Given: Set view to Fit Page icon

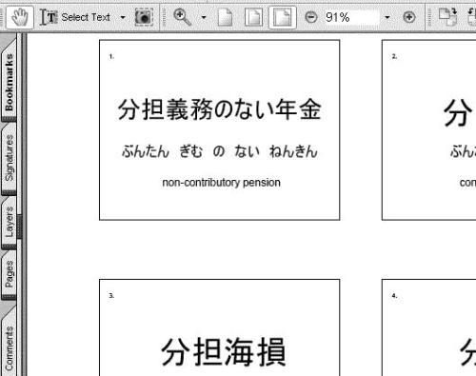Looking at the screenshot, I should 253,17.
